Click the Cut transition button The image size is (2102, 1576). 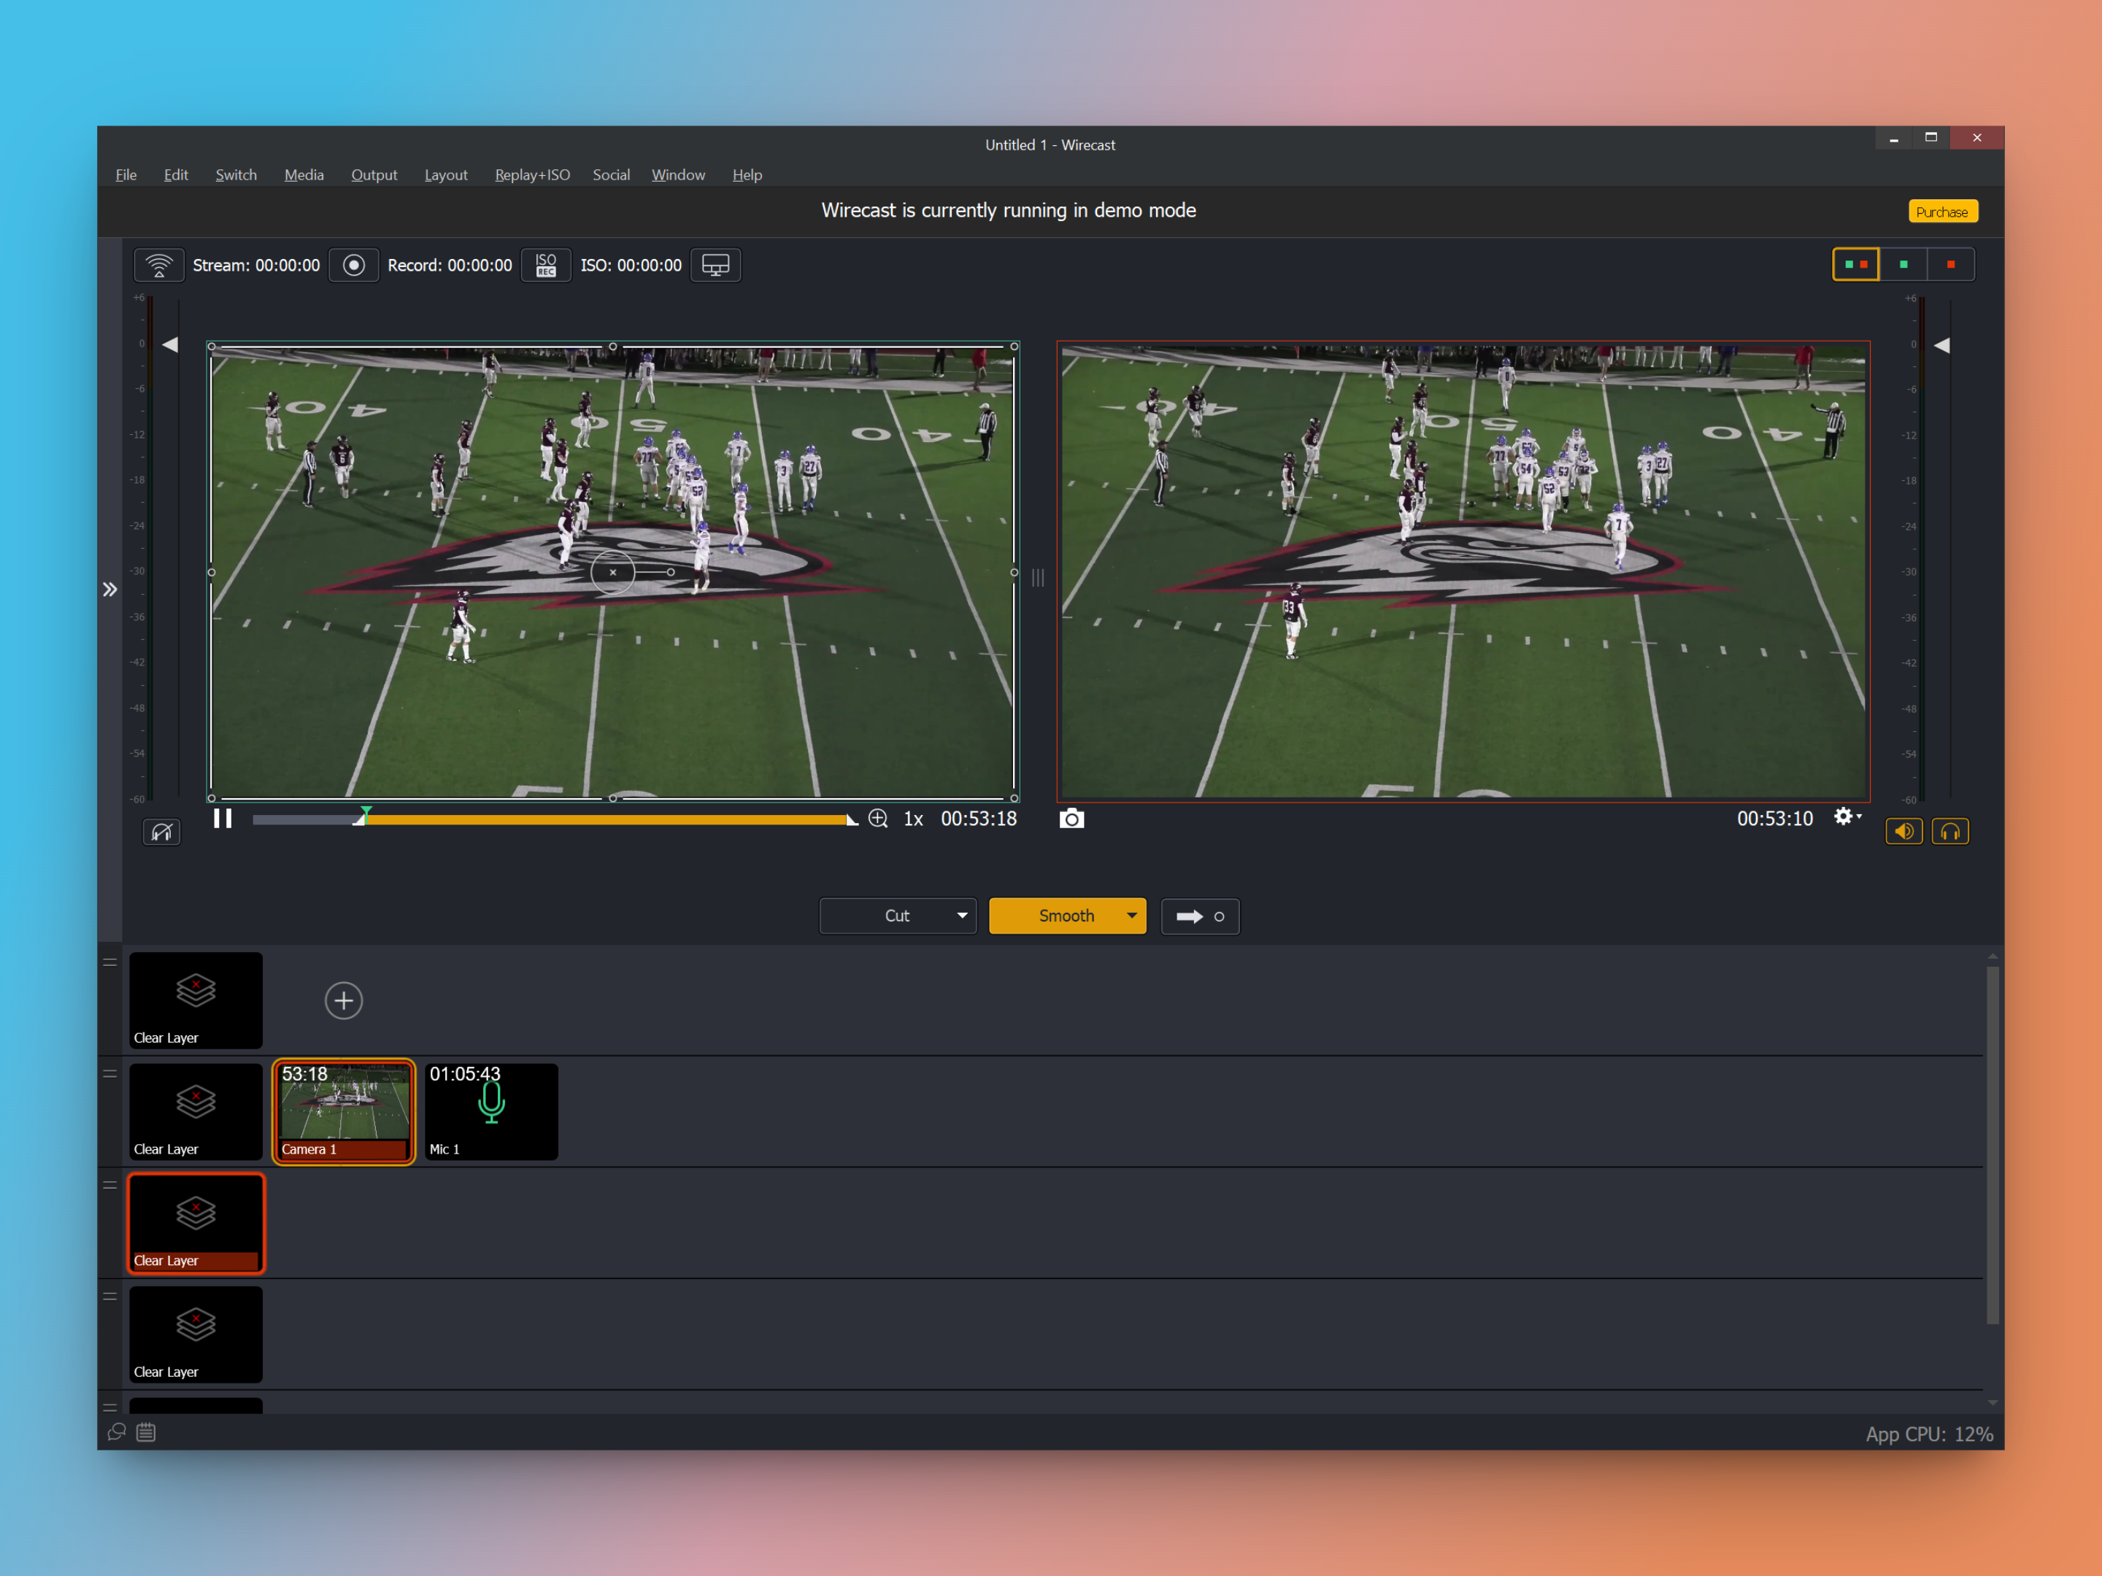point(897,916)
